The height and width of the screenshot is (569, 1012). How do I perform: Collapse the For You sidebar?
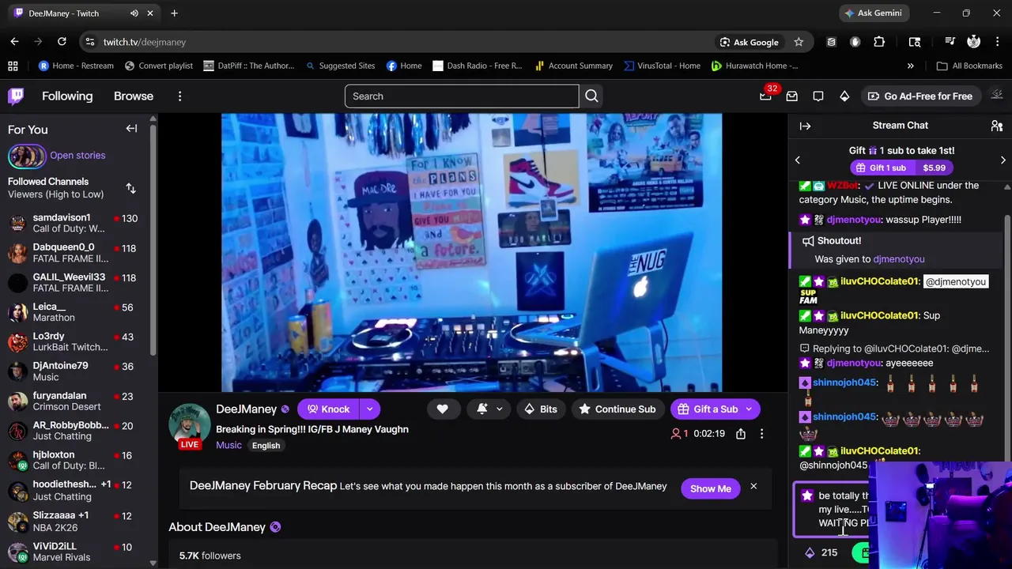[131, 129]
